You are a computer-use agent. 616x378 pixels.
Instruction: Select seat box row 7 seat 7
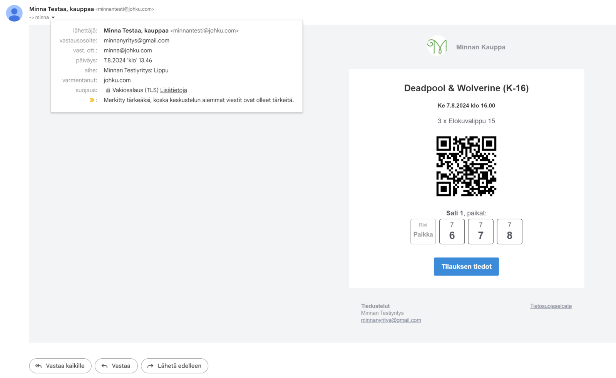tap(480, 232)
